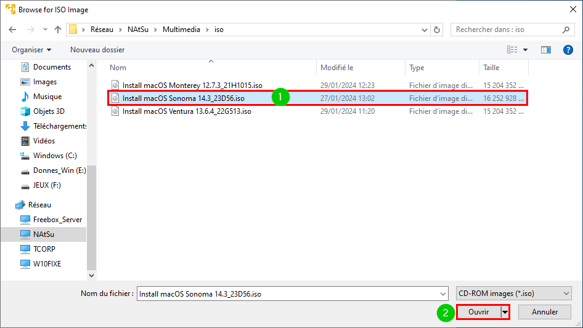This screenshot has height=328, width=583.
Task: Click the Annuler button
Action: [545, 312]
